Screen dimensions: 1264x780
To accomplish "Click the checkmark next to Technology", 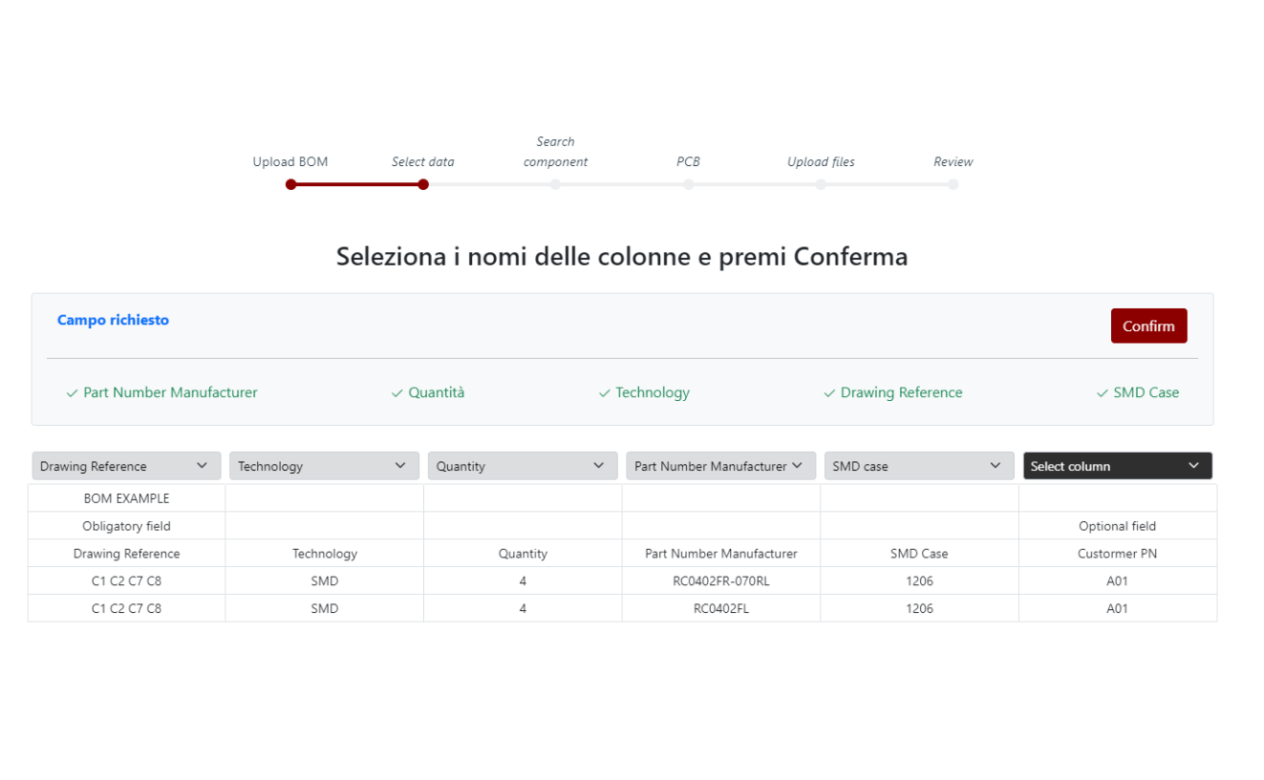I will click(604, 393).
